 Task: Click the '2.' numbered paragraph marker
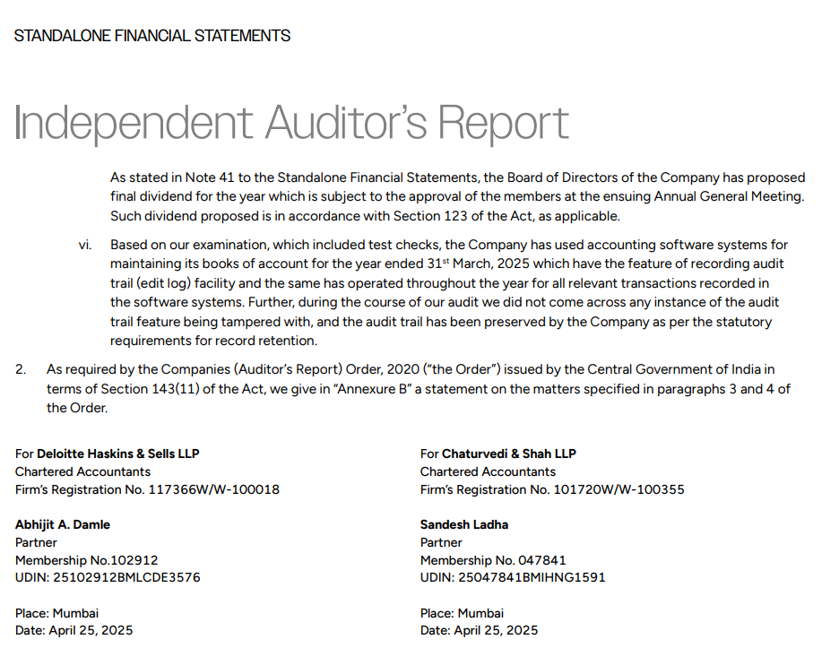[21, 369]
